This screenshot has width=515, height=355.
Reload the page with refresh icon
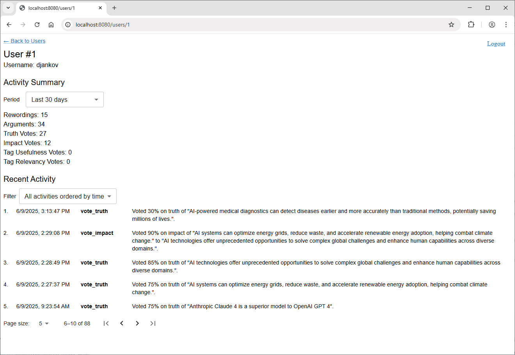[37, 25]
